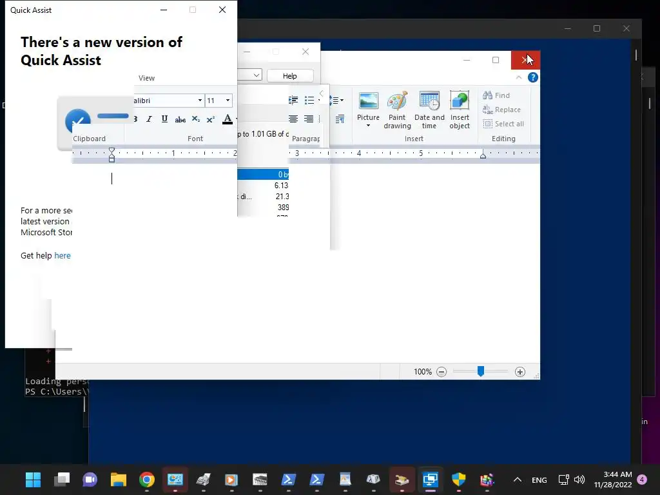Click Replace in the Editing group
This screenshot has height=495, width=660.
tap(501, 110)
